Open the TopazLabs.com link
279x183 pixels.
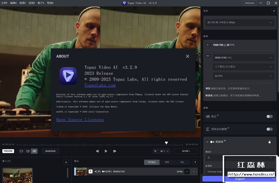(100, 85)
